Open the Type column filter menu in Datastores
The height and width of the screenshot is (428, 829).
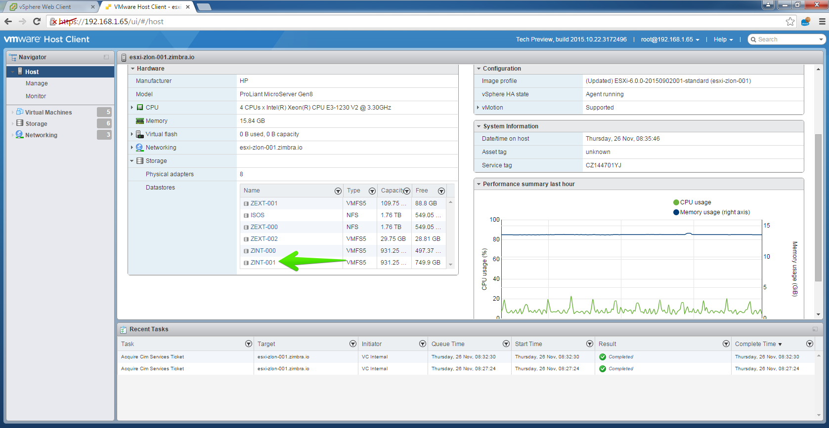(x=372, y=191)
